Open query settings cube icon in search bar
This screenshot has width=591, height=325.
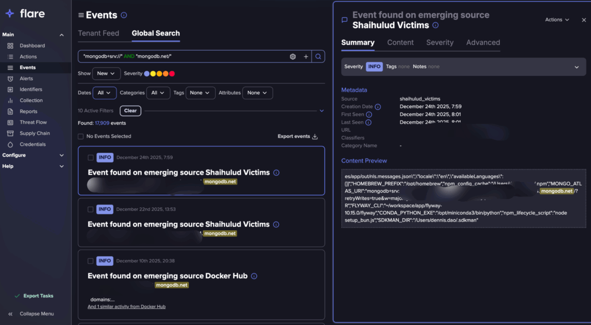(x=293, y=56)
